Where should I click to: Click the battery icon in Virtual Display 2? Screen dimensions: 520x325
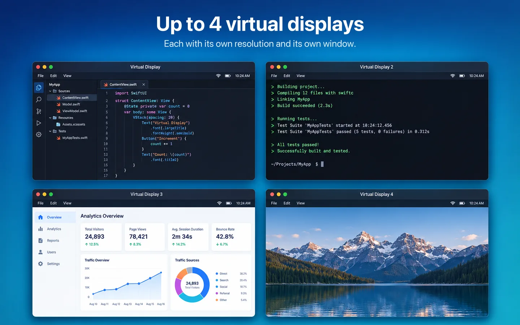(462, 76)
